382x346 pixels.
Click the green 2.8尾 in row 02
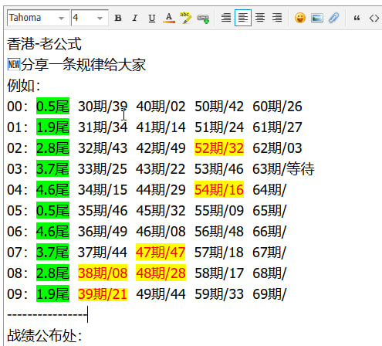52,148
